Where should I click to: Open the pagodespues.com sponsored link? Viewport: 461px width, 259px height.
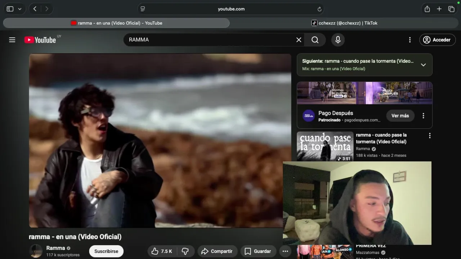pyautogui.click(x=362, y=120)
